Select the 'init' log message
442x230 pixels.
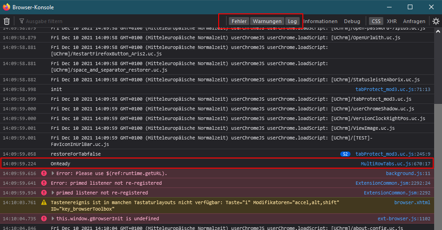[56, 89]
